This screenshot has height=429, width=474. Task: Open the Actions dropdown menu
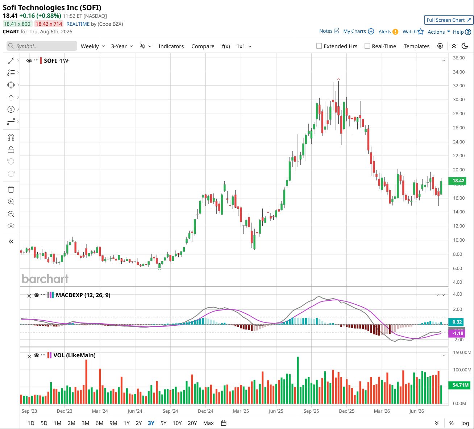click(x=439, y=32)
